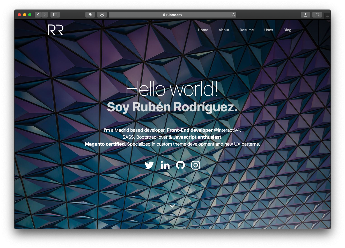Open the LinkedIn profile icon
Image resolution: width=345 pixels, height=248 pixels.
tap(165, 165)
